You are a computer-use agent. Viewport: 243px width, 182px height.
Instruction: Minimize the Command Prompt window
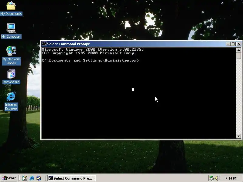click(228, 44)
